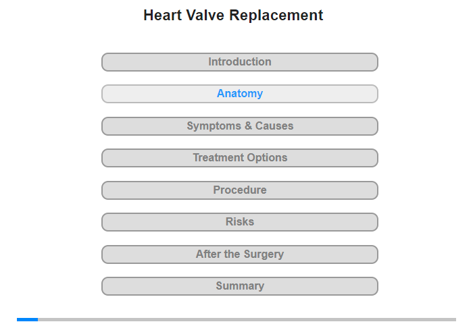The height and width of the screenshot is (324, 473).
Task: Click left end of Risks button
Action: 104,222
